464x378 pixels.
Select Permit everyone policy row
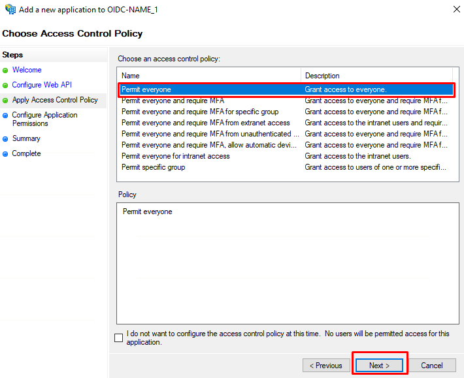(x=286, y=89)
